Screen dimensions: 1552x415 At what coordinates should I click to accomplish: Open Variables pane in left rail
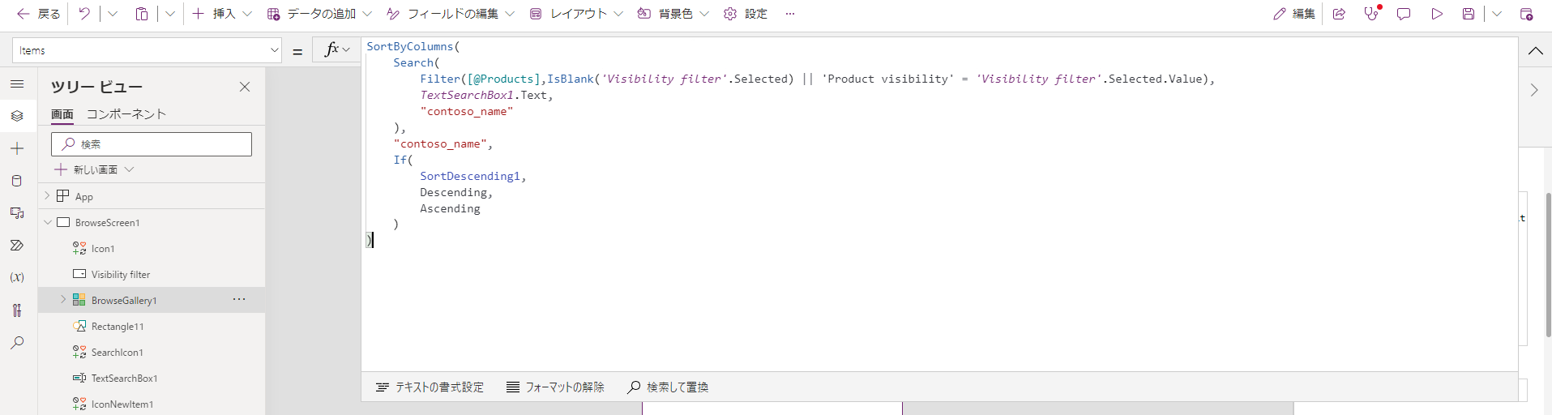tap(17, 277)
